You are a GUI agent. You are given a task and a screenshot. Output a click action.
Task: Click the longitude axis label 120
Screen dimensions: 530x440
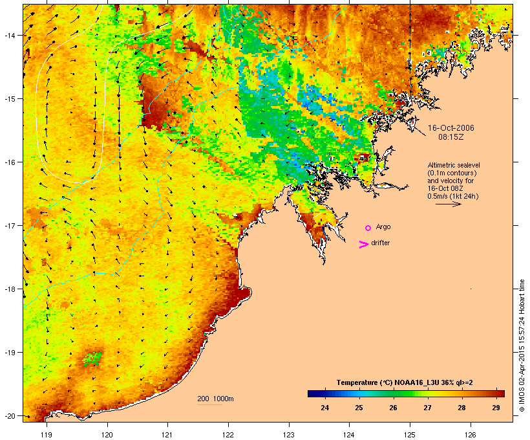107,435
